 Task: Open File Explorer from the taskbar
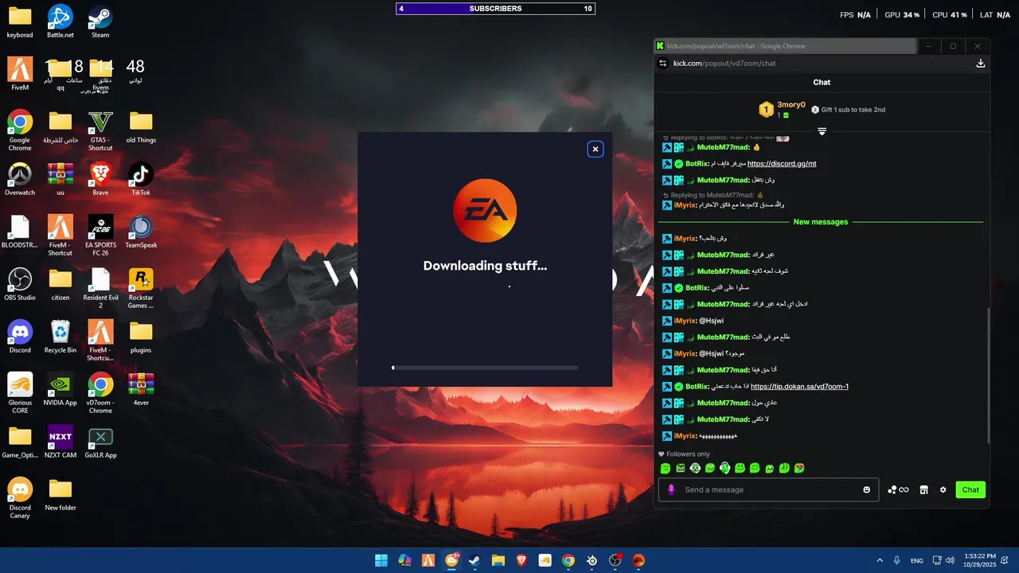click(498, 560)
